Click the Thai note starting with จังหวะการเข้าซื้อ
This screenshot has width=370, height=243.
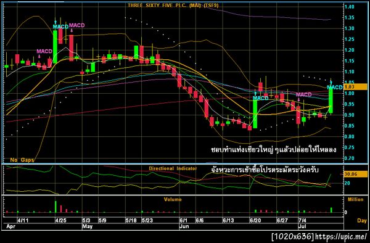coord(265,170)
